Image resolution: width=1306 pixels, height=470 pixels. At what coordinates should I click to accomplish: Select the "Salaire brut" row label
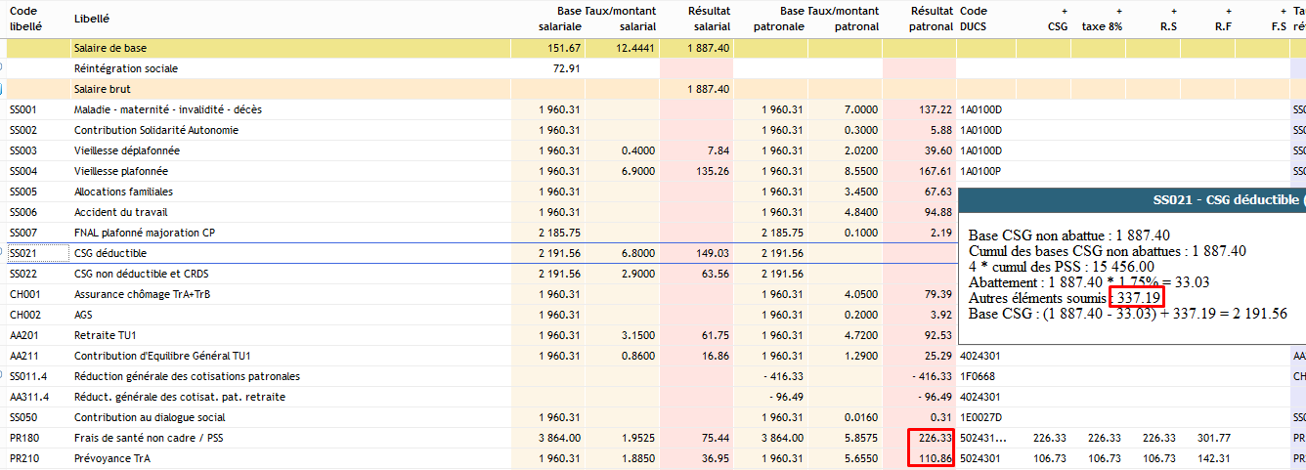(x=101, y=89)
